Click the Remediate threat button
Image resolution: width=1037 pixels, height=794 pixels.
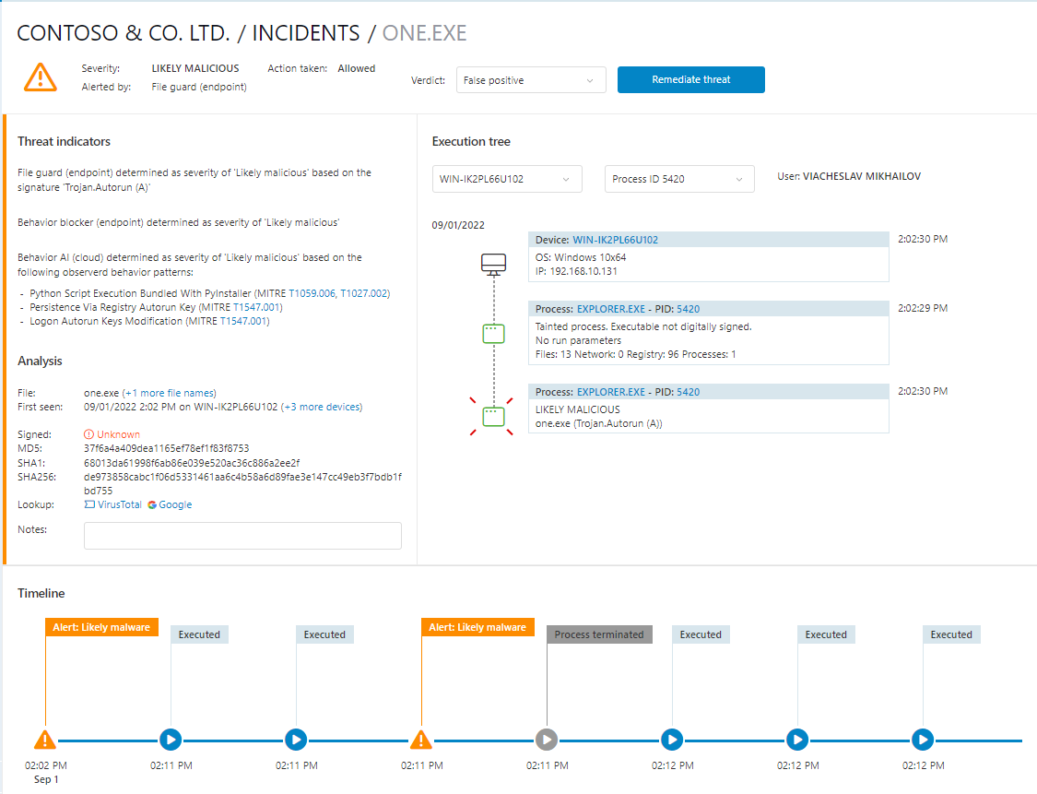point(690,80)
